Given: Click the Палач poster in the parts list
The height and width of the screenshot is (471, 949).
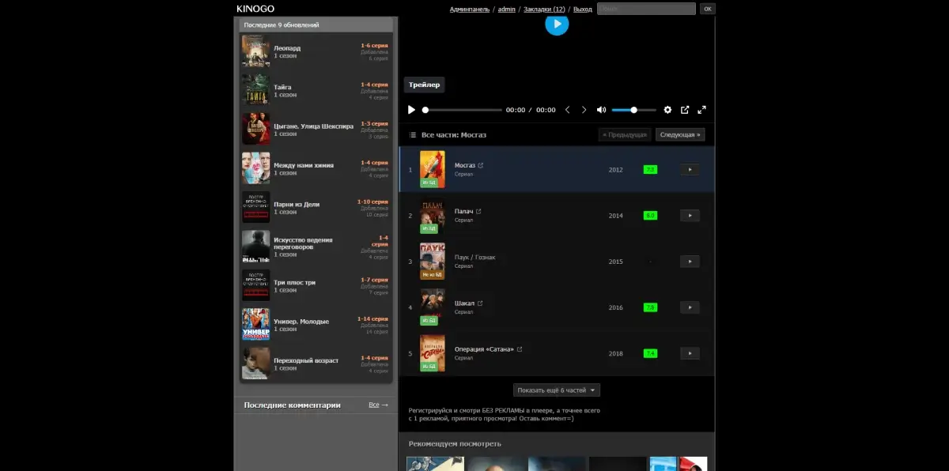Looking at the screenshot, I should (x=433, y=215).
